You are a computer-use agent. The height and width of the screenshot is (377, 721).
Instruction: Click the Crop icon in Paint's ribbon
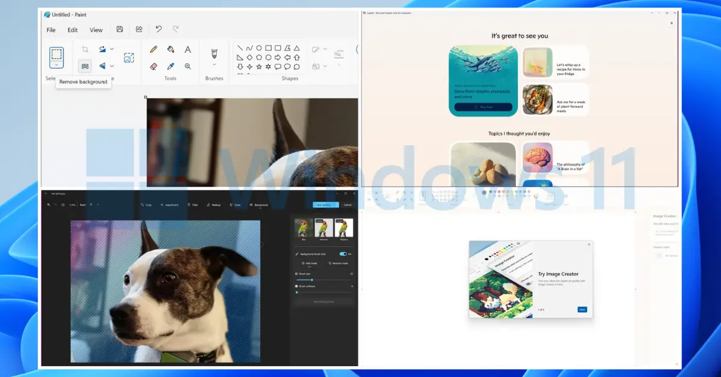click(x=85, y=49)
